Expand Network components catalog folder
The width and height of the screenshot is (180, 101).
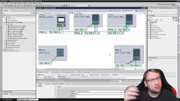click(149, 29)
